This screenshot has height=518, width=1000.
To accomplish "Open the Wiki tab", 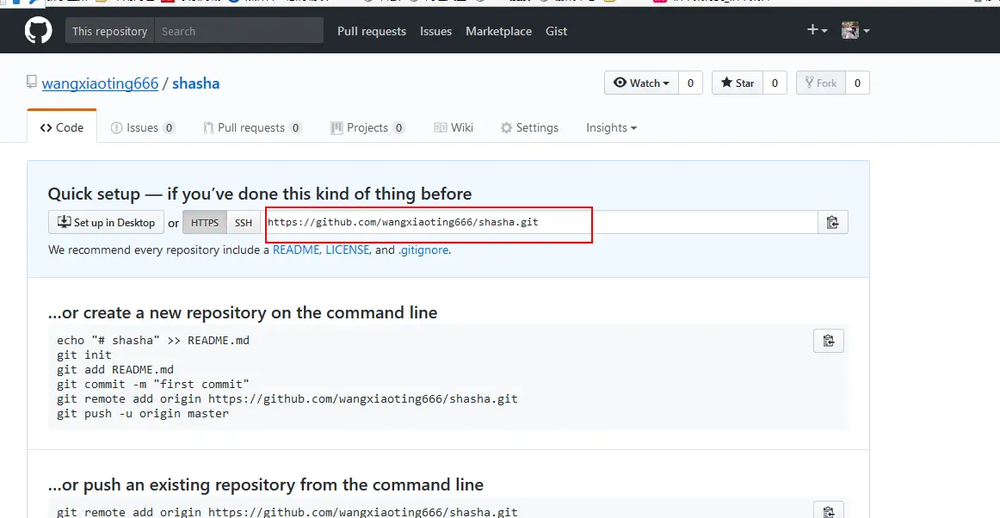I will [454, 127].
